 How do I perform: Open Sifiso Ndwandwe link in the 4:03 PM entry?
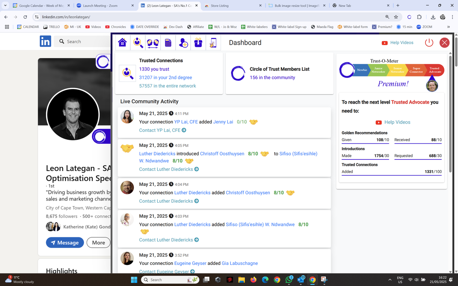coord(260,225)
